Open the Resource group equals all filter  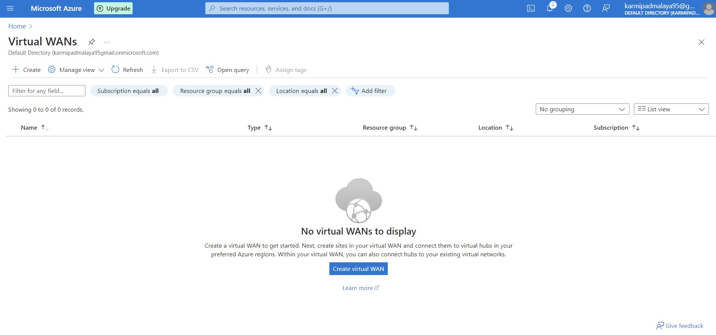click(x=215, y=91)
